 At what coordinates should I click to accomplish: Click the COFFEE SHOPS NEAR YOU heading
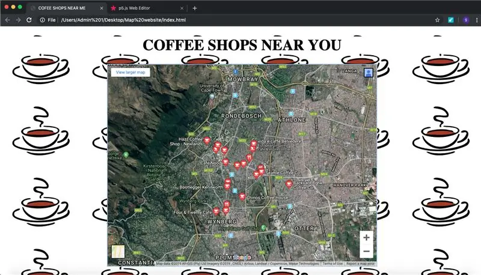pyautogui.click(x=242, y=45)
